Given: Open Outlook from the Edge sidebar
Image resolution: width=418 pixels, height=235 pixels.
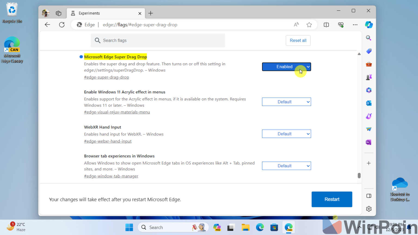Looking at the screenshot, I should pos(369,103).
